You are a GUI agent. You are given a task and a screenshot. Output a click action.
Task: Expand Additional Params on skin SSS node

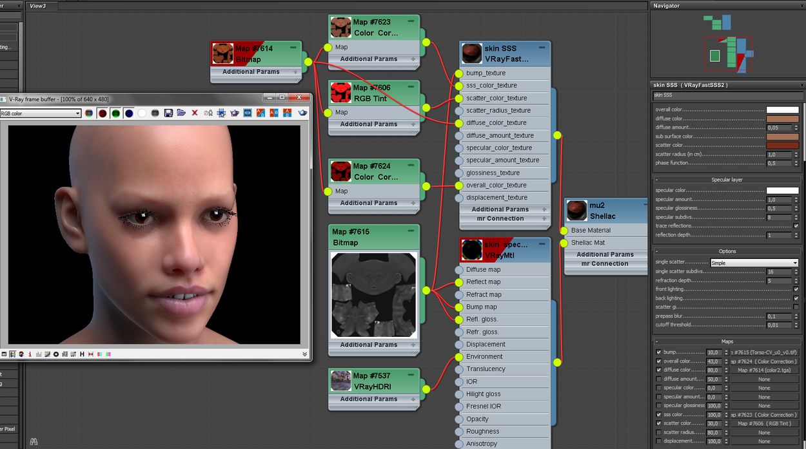500,209
